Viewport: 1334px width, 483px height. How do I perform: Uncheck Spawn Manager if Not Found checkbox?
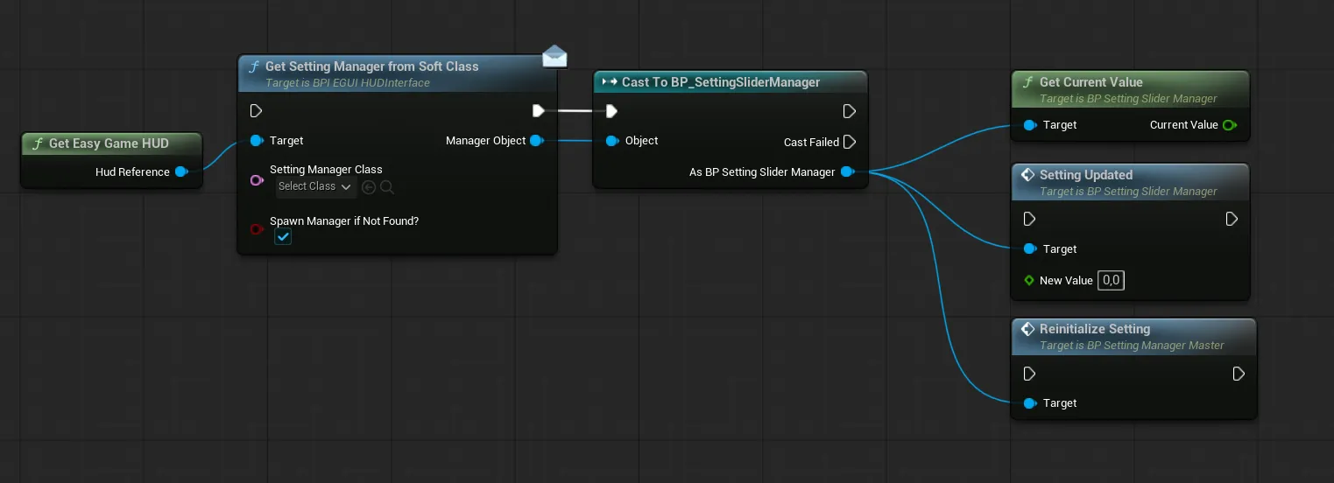coord(283,237)
